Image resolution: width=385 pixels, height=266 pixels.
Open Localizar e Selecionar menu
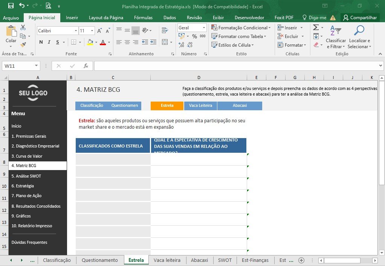[359, 37]
